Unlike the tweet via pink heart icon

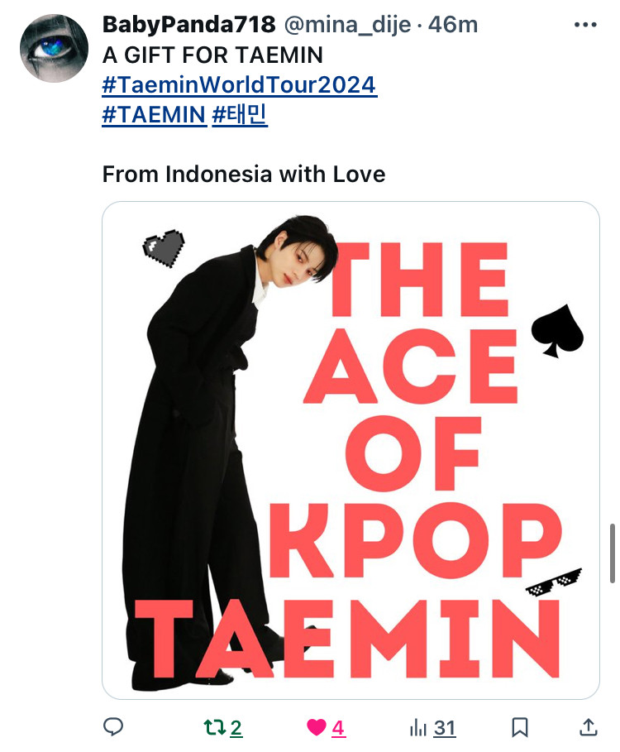tap(317, 728)
